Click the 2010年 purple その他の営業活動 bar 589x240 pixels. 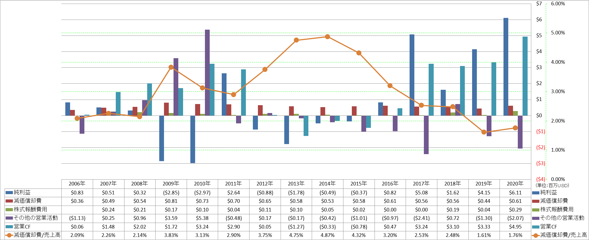coord(207,73)
